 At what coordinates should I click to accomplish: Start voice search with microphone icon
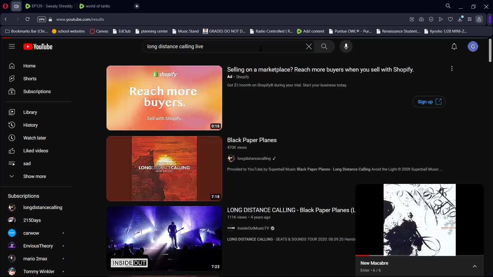pos(346,47)
